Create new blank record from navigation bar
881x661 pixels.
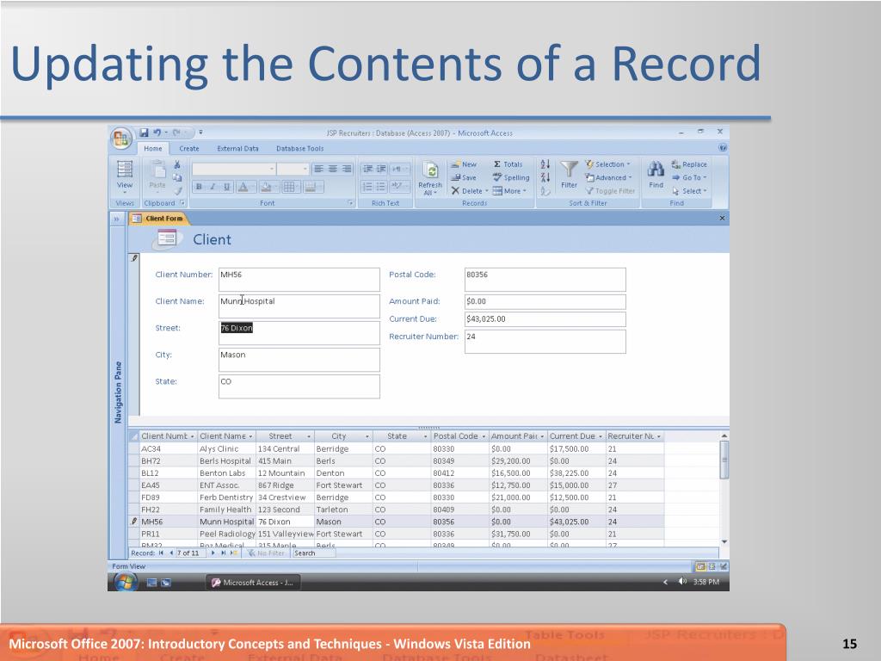coord(234,553)
